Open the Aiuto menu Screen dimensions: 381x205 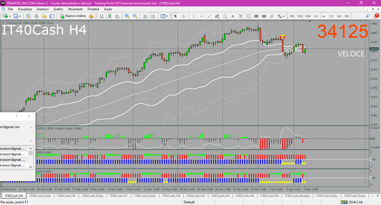coord(108,9)
